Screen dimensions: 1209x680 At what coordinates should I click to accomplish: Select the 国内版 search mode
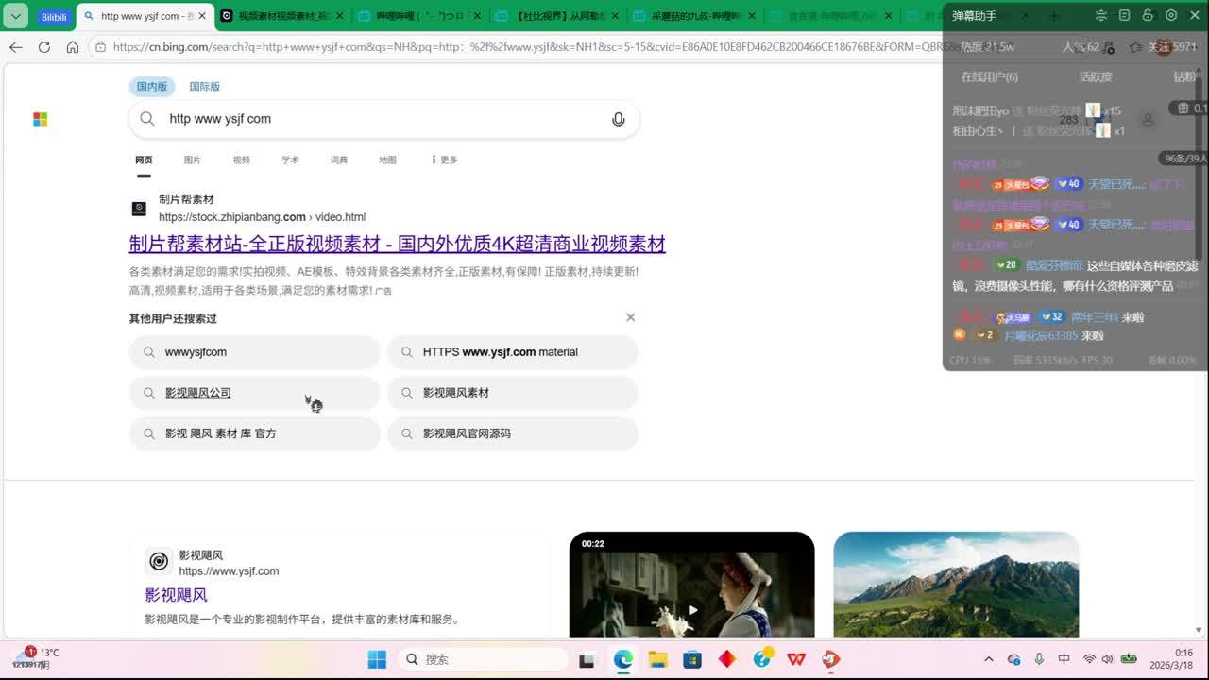point(151,87)
